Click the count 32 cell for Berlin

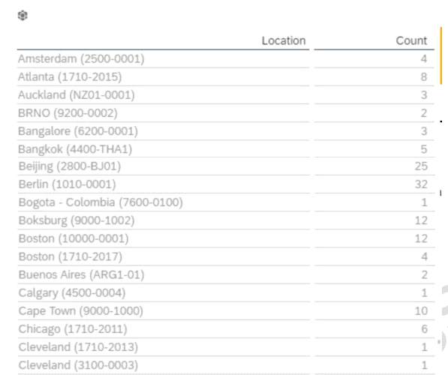tap(421, 184)
